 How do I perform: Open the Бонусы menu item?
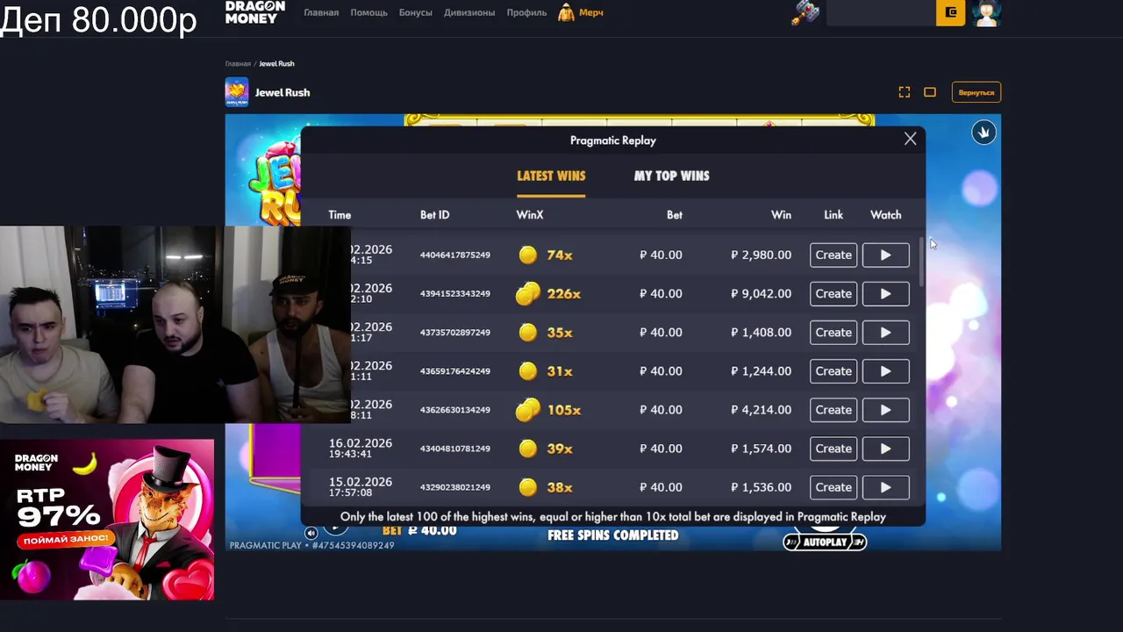[415, 12]
